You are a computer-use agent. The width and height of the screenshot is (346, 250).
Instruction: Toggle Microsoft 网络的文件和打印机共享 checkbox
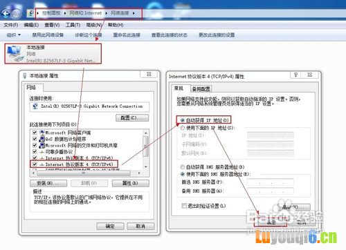point(35,145)
